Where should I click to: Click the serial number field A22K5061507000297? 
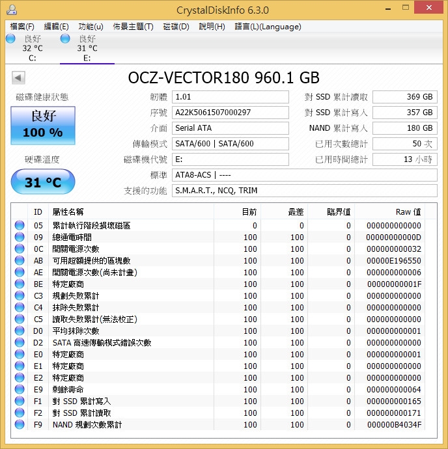pyautogui.click(x=230, y=112)
